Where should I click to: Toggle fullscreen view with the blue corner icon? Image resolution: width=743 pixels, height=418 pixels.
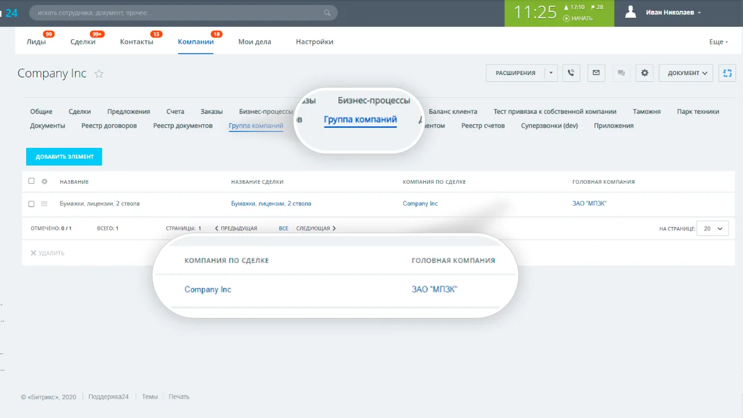[x=727, y=73]
